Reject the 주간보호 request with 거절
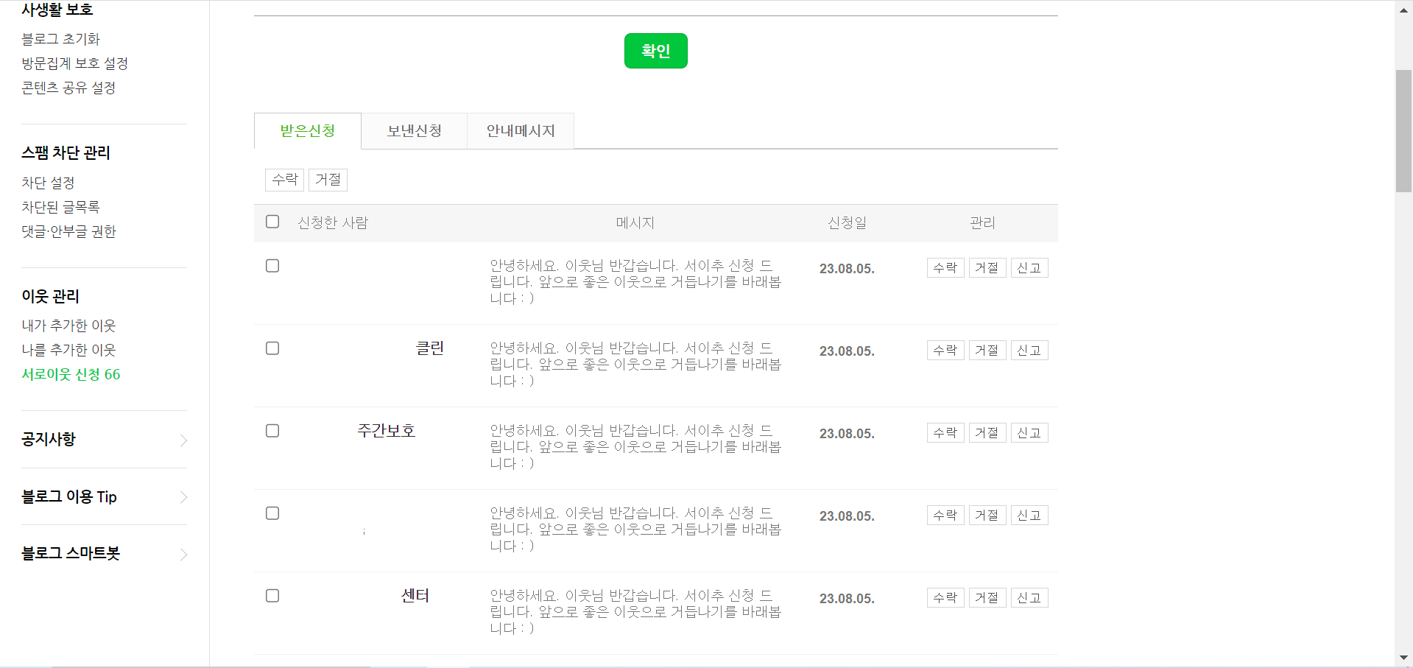Image resolution: width=1413 pixels, height=668 pixels. tap(987, 433)
